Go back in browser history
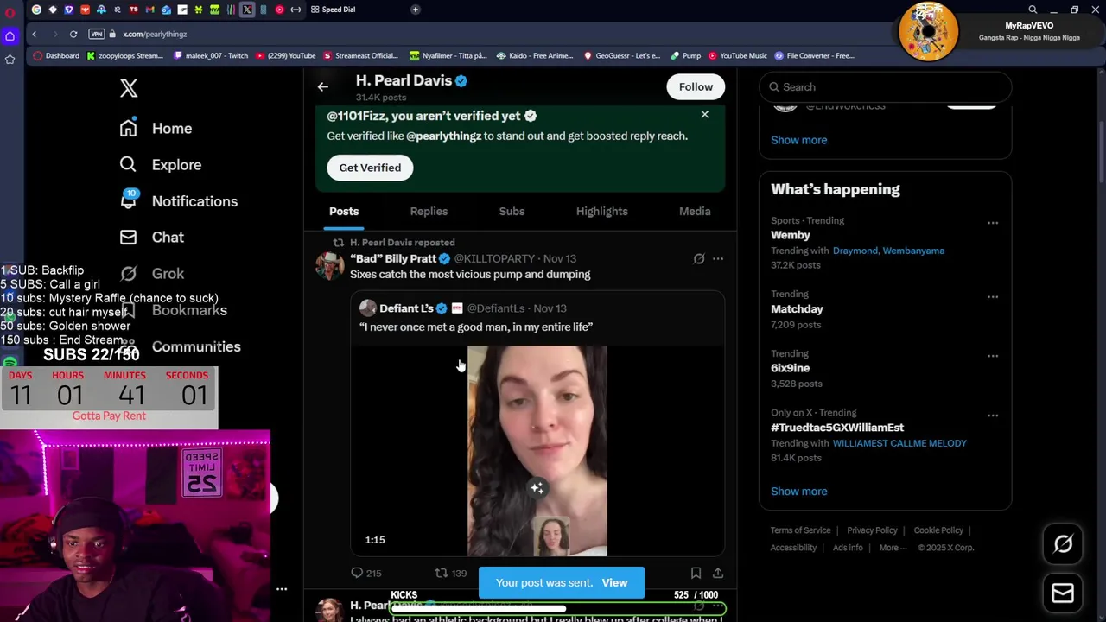 35,34
